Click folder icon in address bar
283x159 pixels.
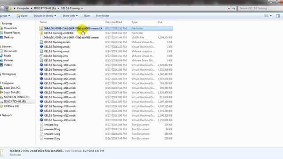coord(11,8)
